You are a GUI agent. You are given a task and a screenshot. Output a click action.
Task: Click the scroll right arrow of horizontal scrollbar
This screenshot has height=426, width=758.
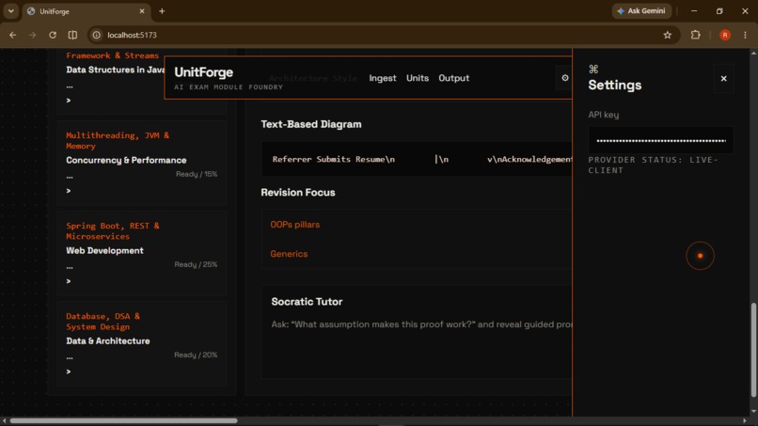(745, 420)
